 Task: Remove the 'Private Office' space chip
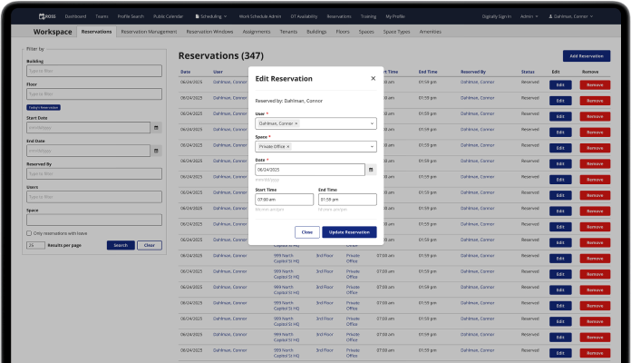288,146
